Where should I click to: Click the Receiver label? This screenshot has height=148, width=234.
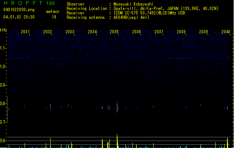[76, 13]
